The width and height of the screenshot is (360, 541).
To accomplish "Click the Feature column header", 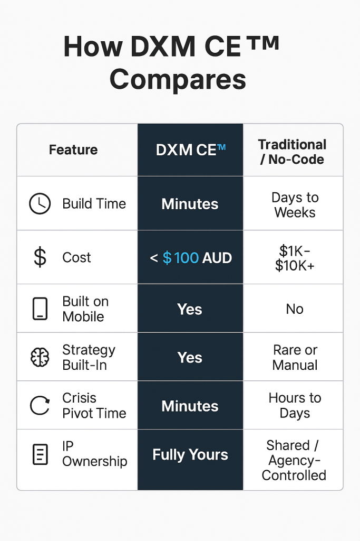I will click(73, 150).
